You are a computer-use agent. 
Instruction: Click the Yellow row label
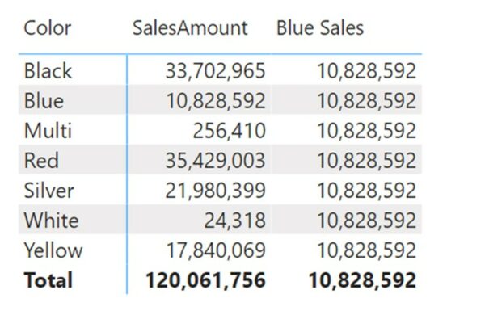(x=53, y=250)
